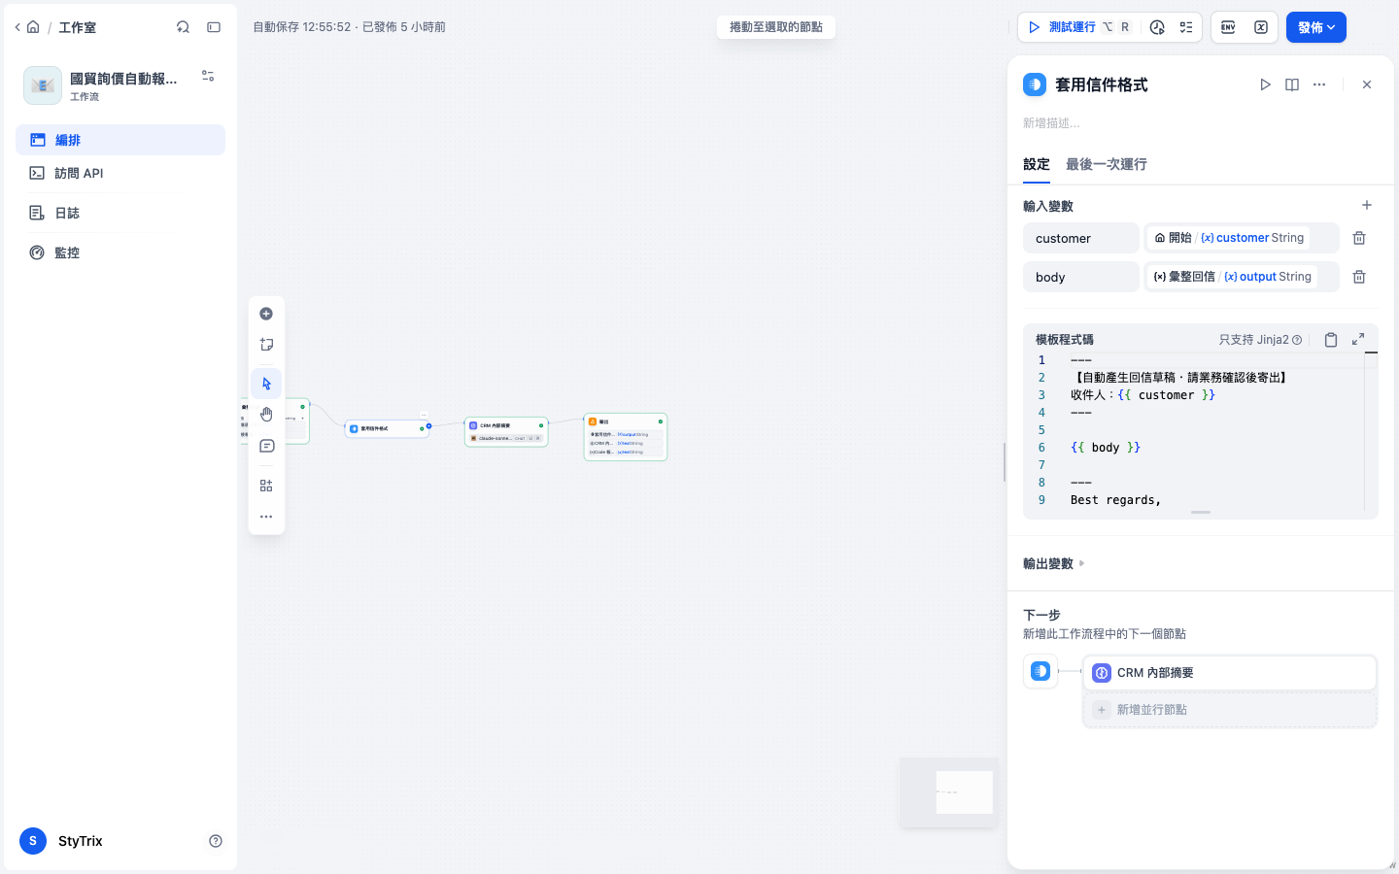Open the app settings sliders icon
Image resolution: width=1399 pixels, height=874 pixels.
pyautogui.click(x=208, y=76)
